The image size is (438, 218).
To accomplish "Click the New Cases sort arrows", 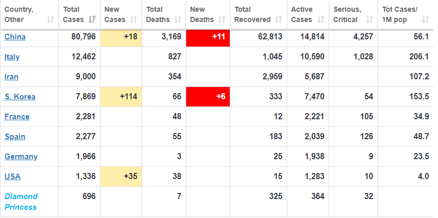I will click(x=133, y=19).
